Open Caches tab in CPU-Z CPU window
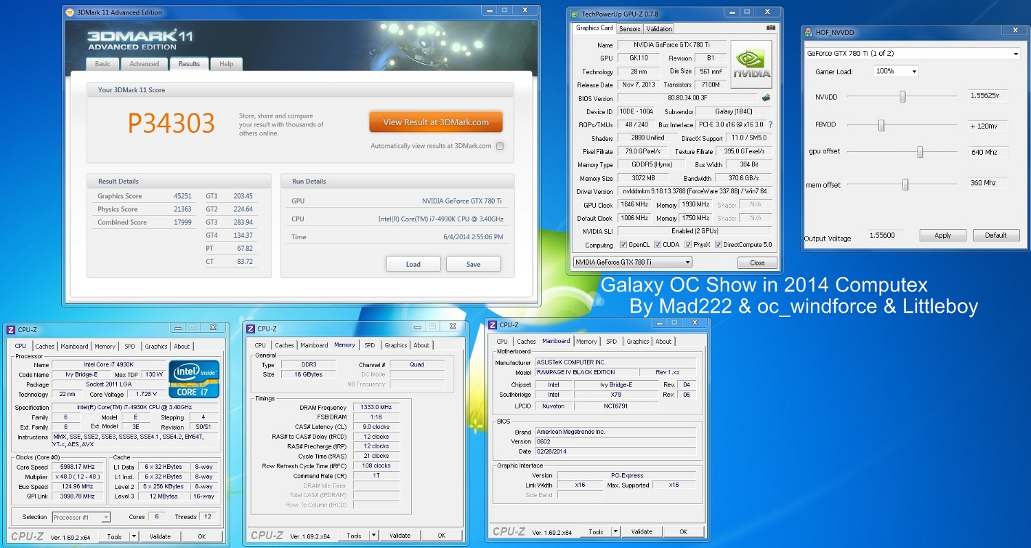Image resolution: width=1031 pixels, height=548 pixels. click(x=45, y=347)
